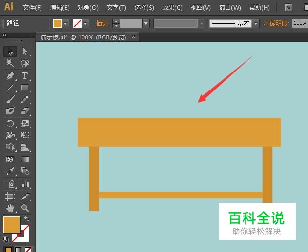This screenshot has height=252, width=308.
Task: Select the Shape Builder tool
Action: (10, 147)
